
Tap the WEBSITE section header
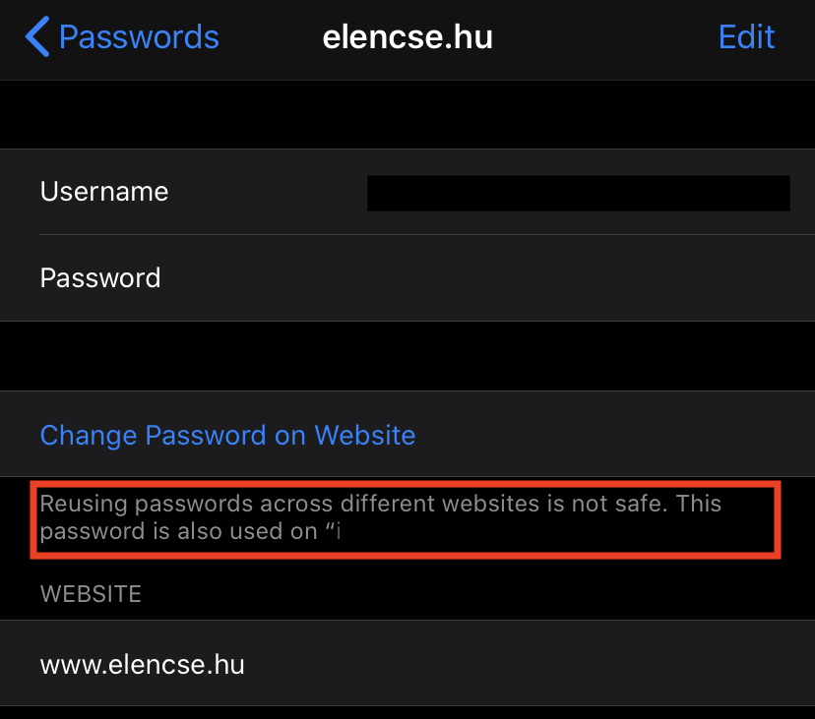click(x=91, y=594)
